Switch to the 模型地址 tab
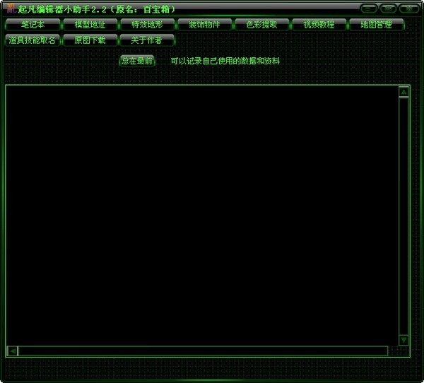424x383 pixels. (x=90, y=25)
